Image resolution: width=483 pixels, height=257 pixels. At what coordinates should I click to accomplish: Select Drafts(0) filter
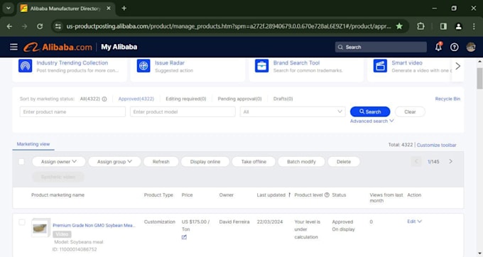(x=283, y=99)
